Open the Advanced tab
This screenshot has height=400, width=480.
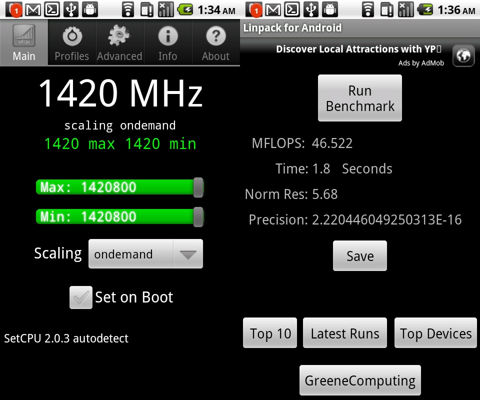point(119,42)
